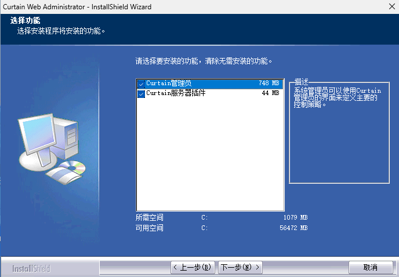Toggle the Curtain管理员 checkbox
The width and height of the screenshot is (399, 277).
coord(142,83)
